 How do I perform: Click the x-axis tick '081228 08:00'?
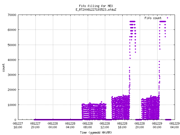tap(87, 125)
